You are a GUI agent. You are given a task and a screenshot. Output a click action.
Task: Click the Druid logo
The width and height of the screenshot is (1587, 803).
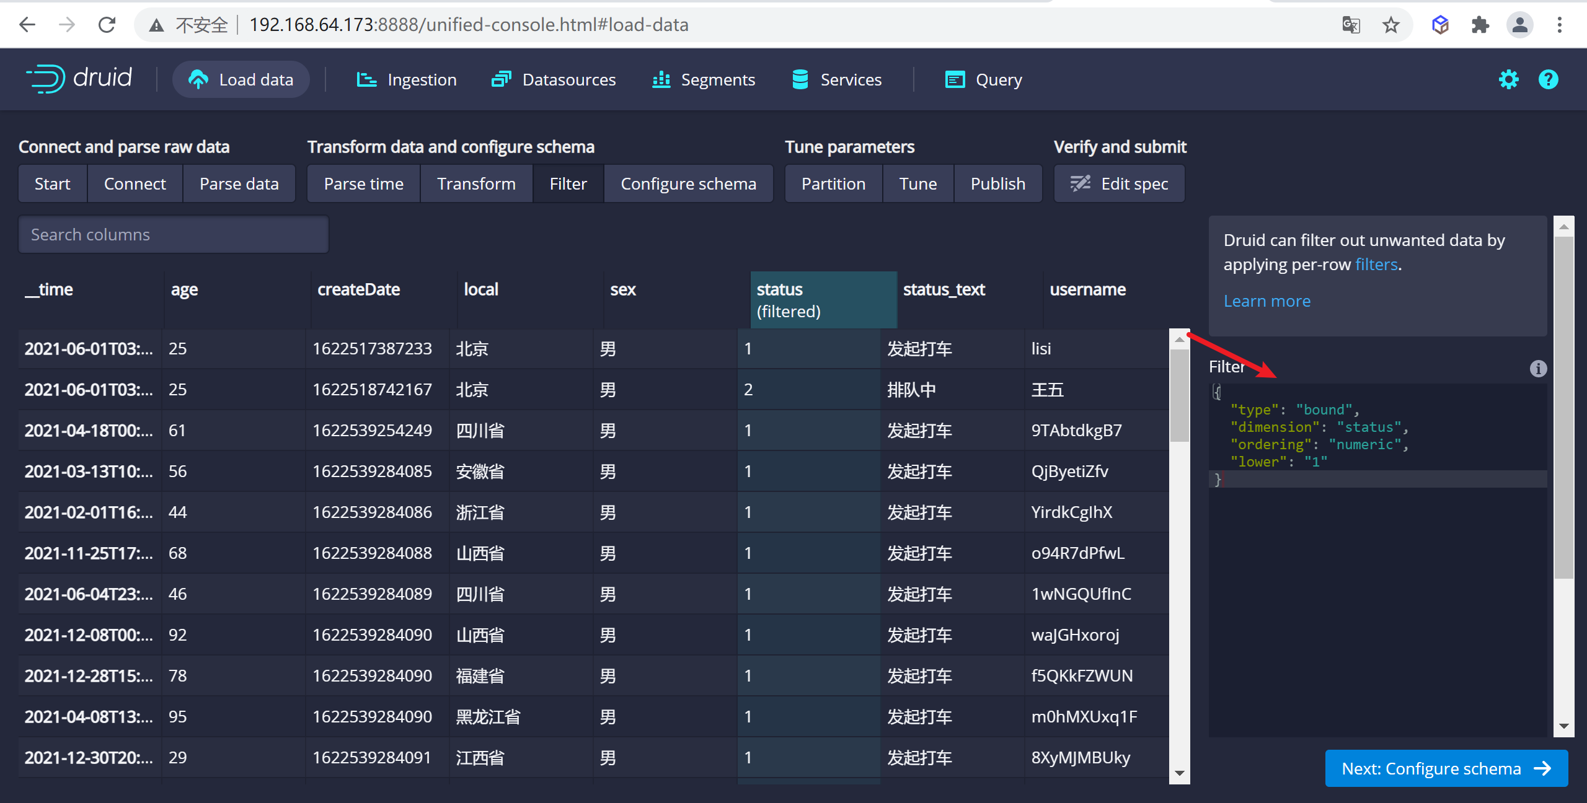(x=79, y=79)
